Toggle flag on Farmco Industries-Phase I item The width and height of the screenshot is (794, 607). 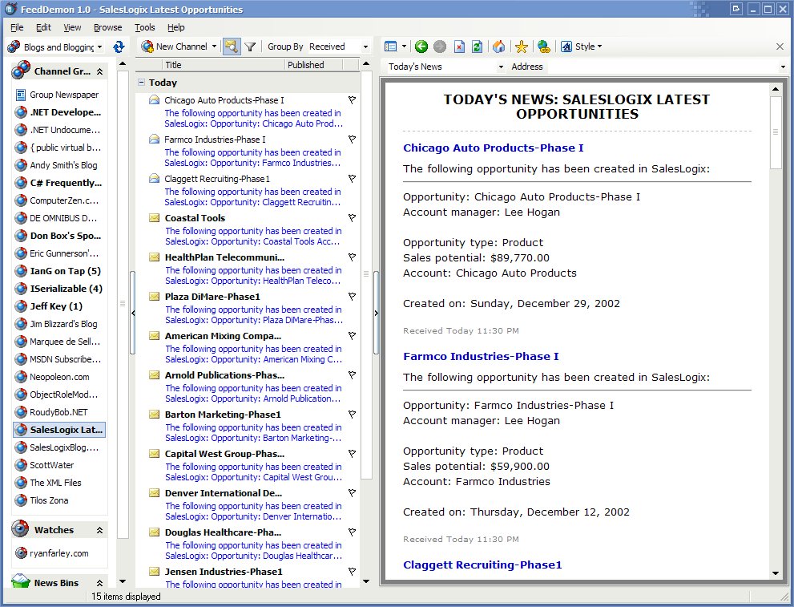click(352, 140)
